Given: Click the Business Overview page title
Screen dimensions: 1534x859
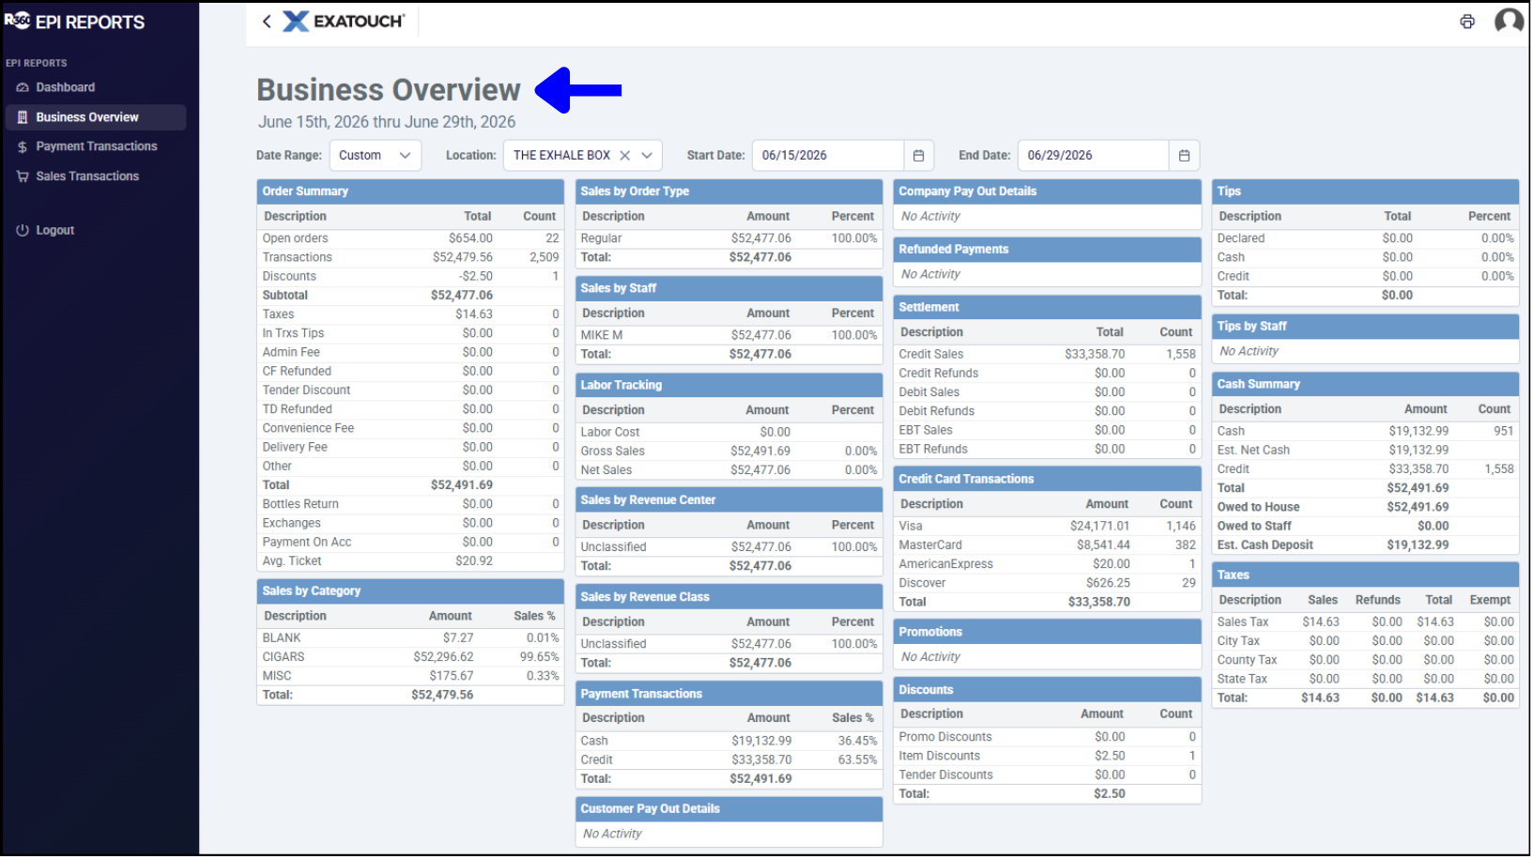Looking at the screenshot, I should [x=389, y=90].
